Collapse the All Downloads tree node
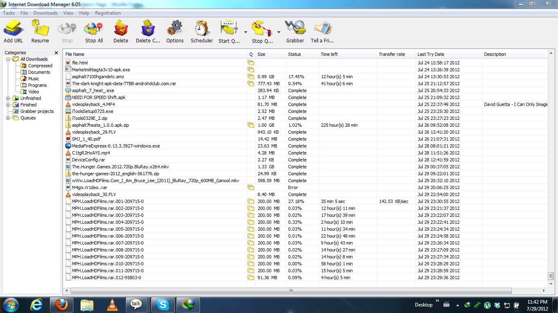Screen dimensions: 558x313 pyautogui.click(x=8, y=59)
